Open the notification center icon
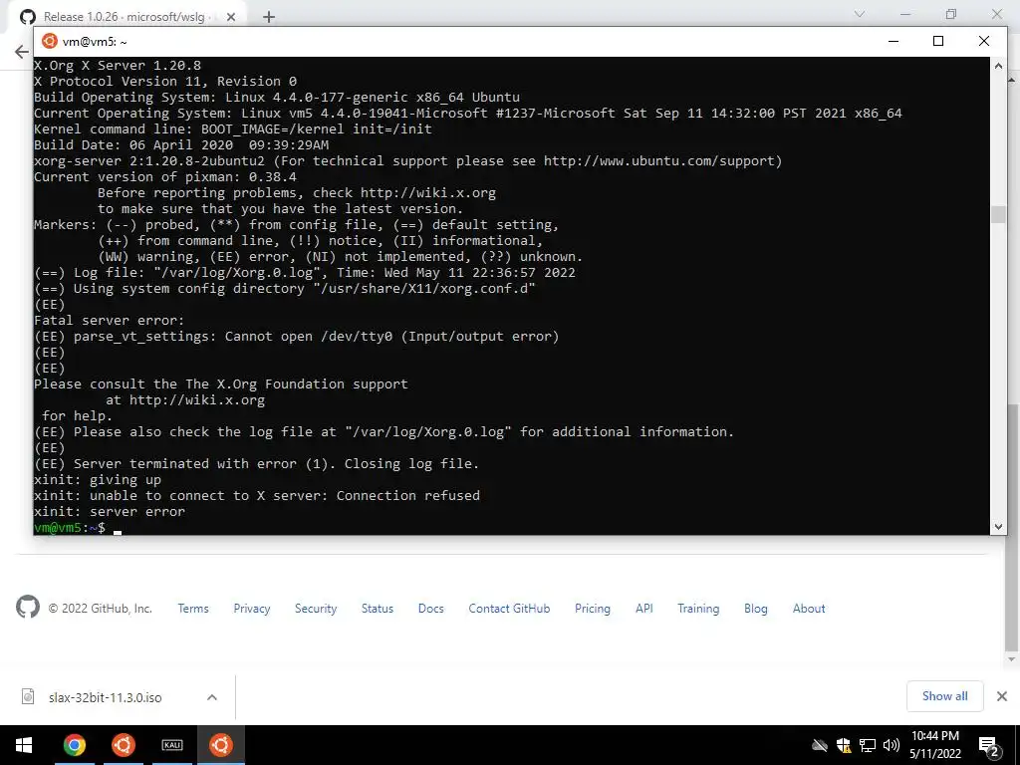The height and width of the screenshot is (765, 1020). pos(989,746)
